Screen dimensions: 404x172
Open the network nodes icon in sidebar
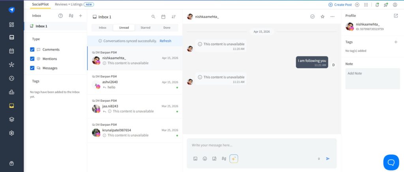(11, 65)
